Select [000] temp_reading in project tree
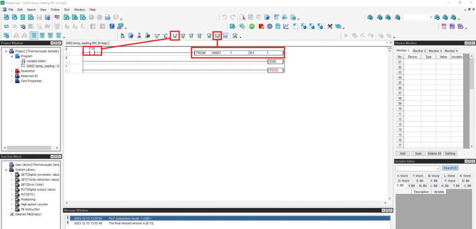 [42, 66]
